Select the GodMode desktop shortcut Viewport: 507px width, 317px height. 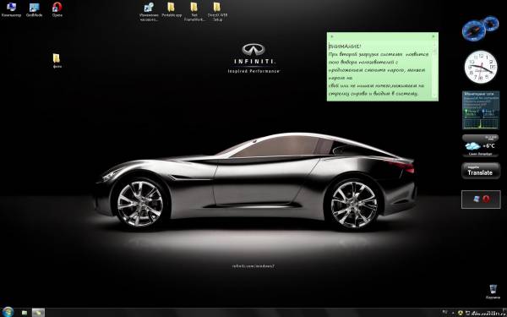point(34,9)
